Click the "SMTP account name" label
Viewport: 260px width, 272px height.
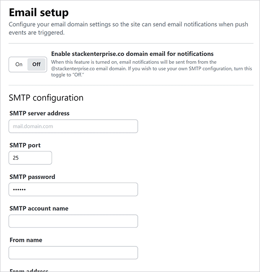[39, 209]
